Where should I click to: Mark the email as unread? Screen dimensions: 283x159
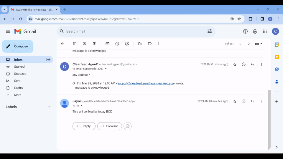click(107, 44)
